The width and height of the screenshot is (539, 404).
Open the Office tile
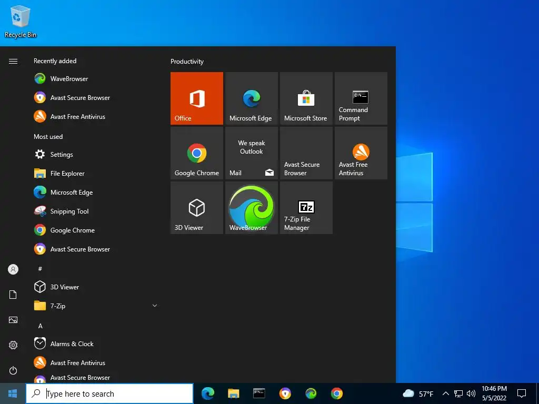tap(197, 98)
